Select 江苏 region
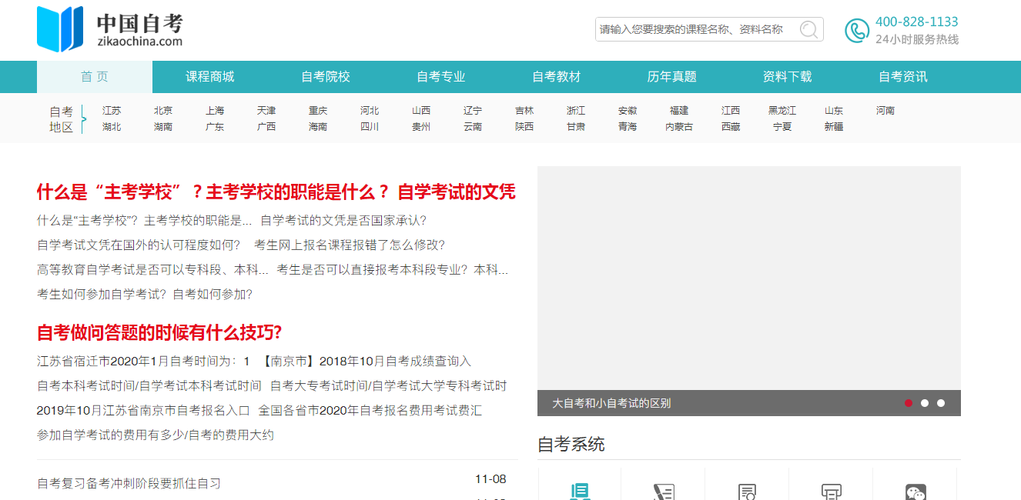 (112, 111)
